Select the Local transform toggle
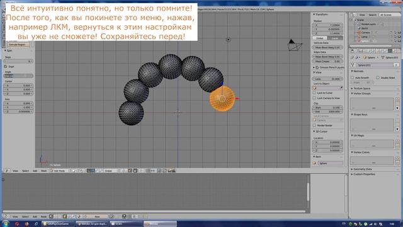 click(x=335, y=38)
